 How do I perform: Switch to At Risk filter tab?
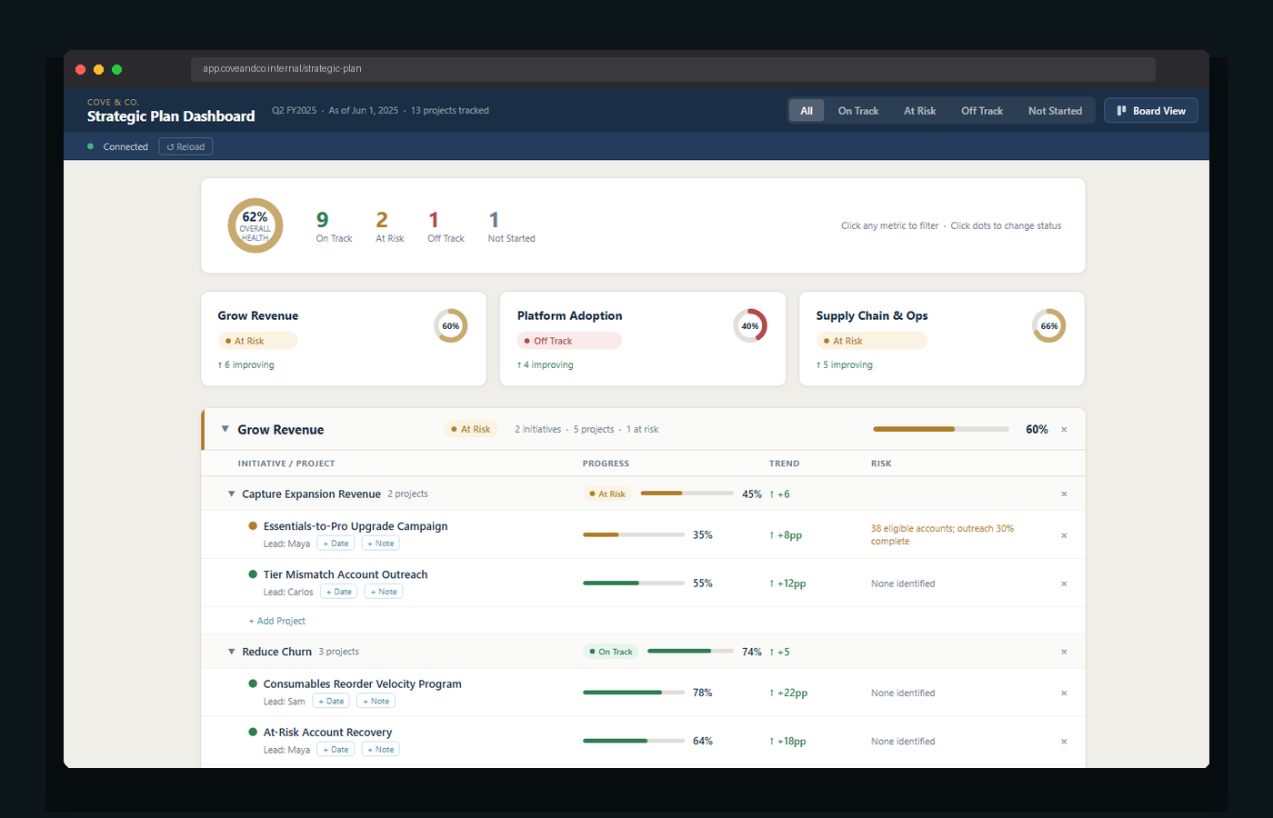point(919,111)
